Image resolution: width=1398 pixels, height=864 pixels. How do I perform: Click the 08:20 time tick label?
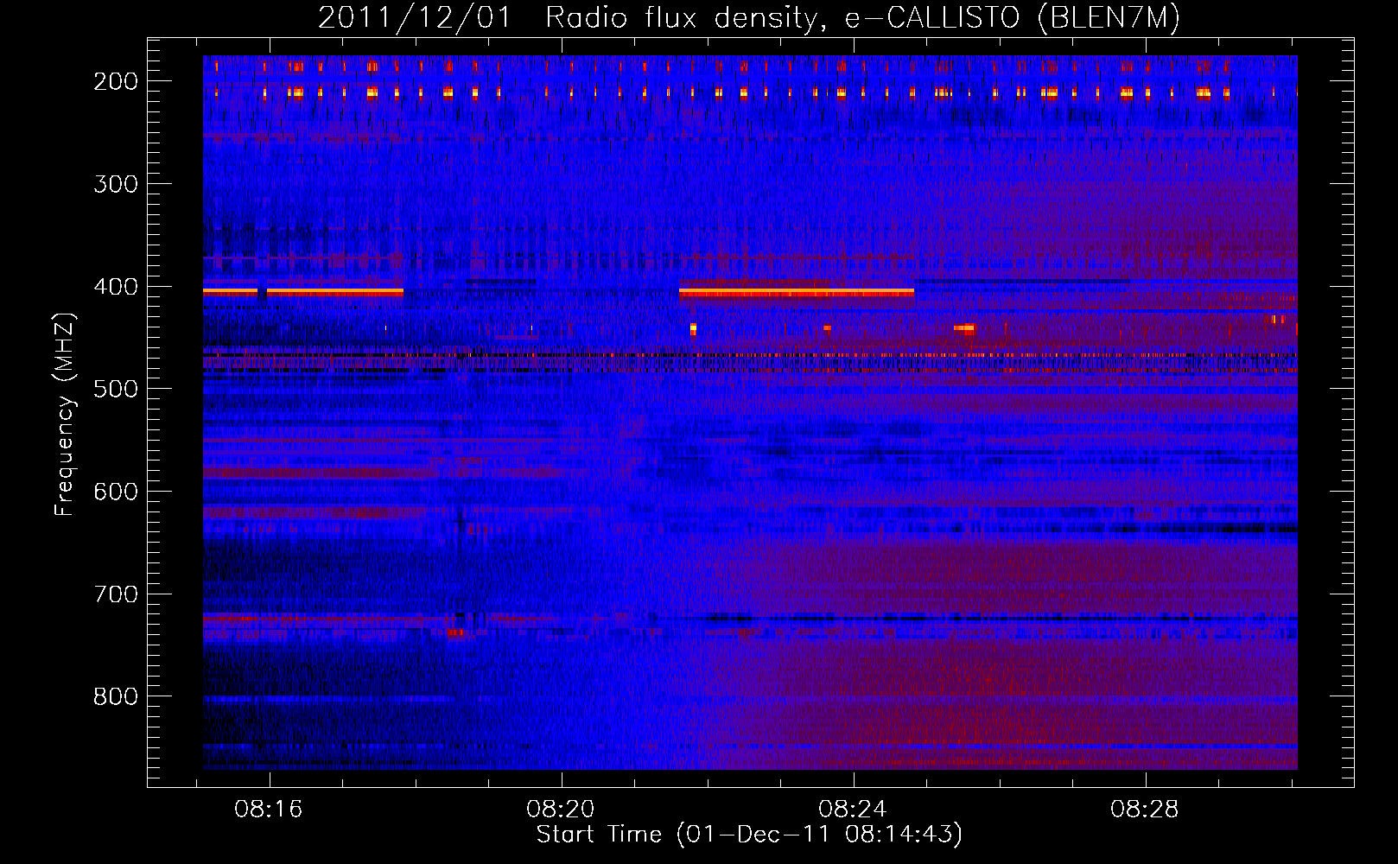561,810
